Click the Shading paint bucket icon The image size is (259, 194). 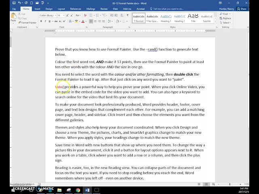point(117,21)
